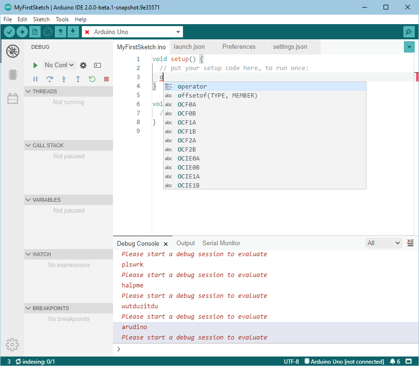
Task: Select the Debug view in the sidebar
Action: click(13, 51)
